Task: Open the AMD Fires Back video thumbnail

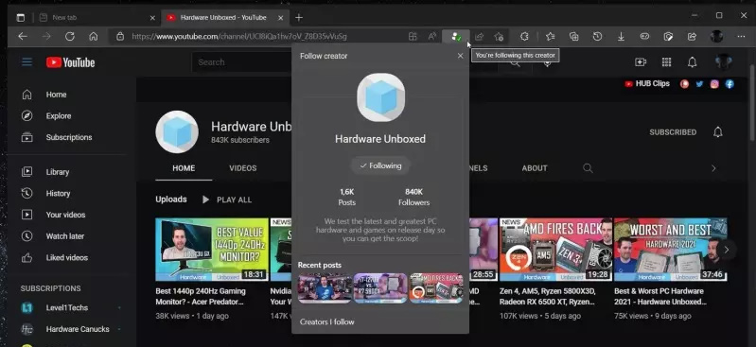Action: (556, 250)
